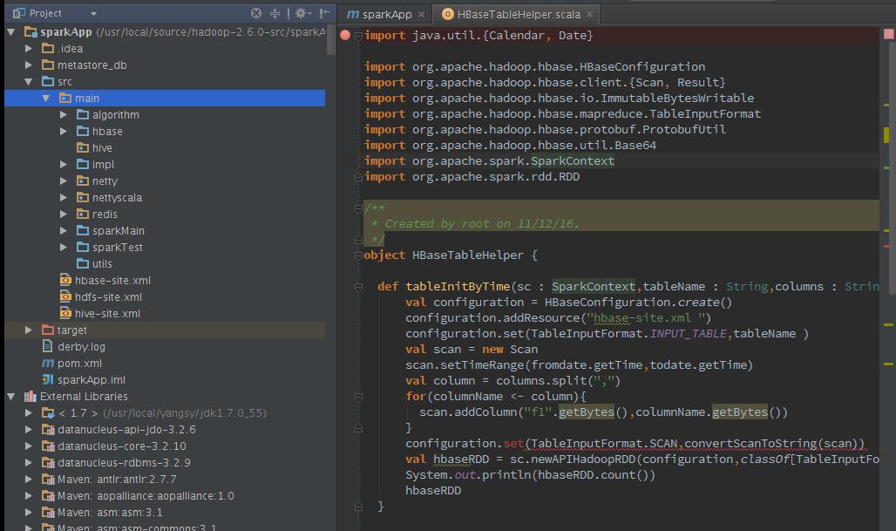Image resolution: width=896 pixels, height=531 pixels.
Task: Hide the Project tool window
Action: 324,13
